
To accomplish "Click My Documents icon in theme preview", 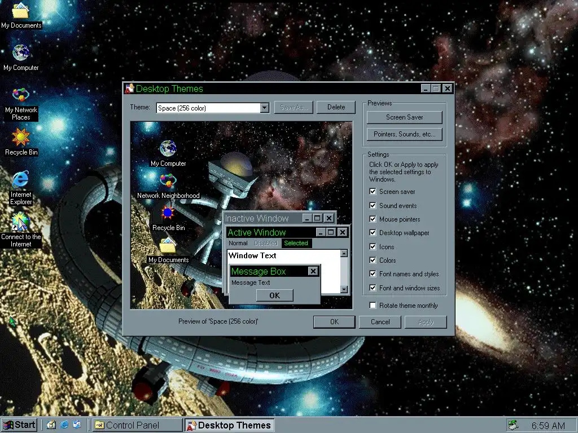I will coord(168,246).
